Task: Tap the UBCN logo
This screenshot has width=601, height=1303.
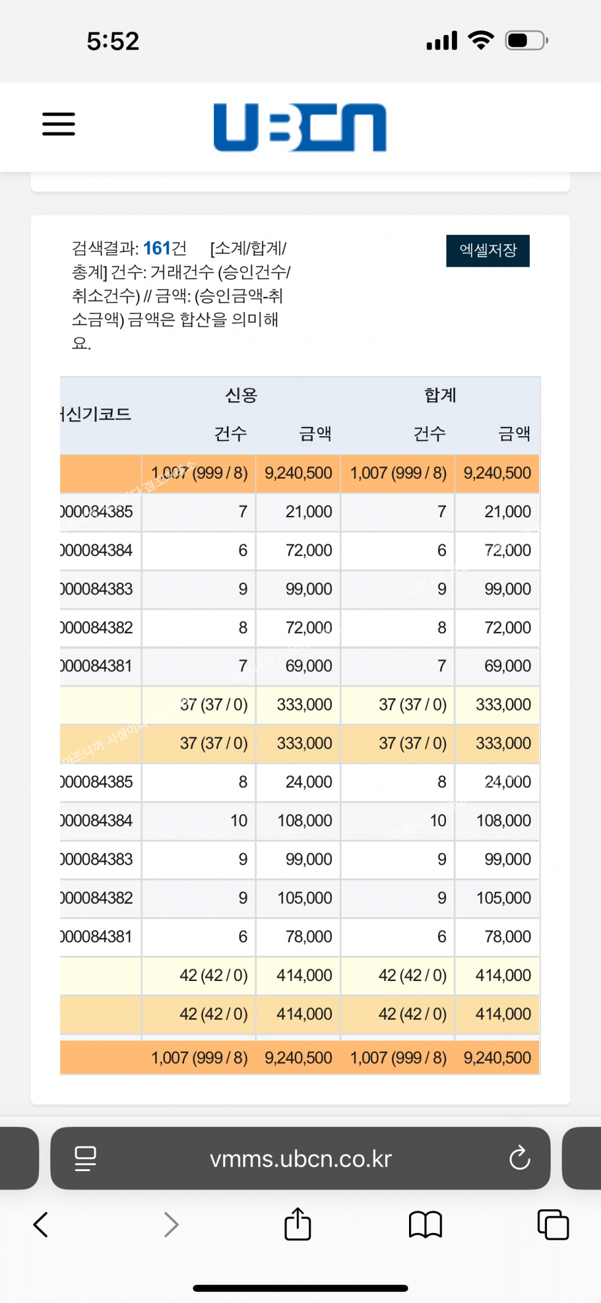Action: click(x=300, y=127)
